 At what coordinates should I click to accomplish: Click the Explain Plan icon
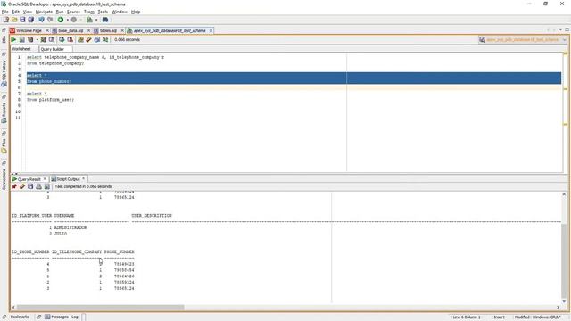point(30,39)
